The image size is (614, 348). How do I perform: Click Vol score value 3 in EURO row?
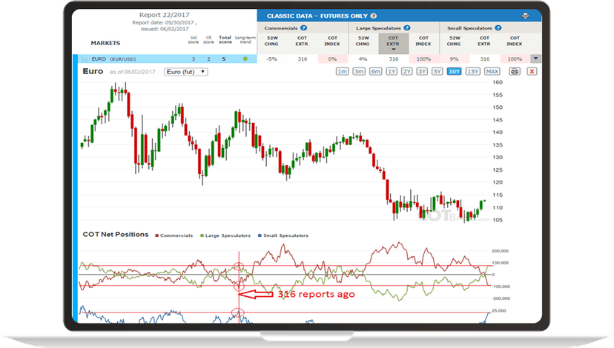pos(194,59)
